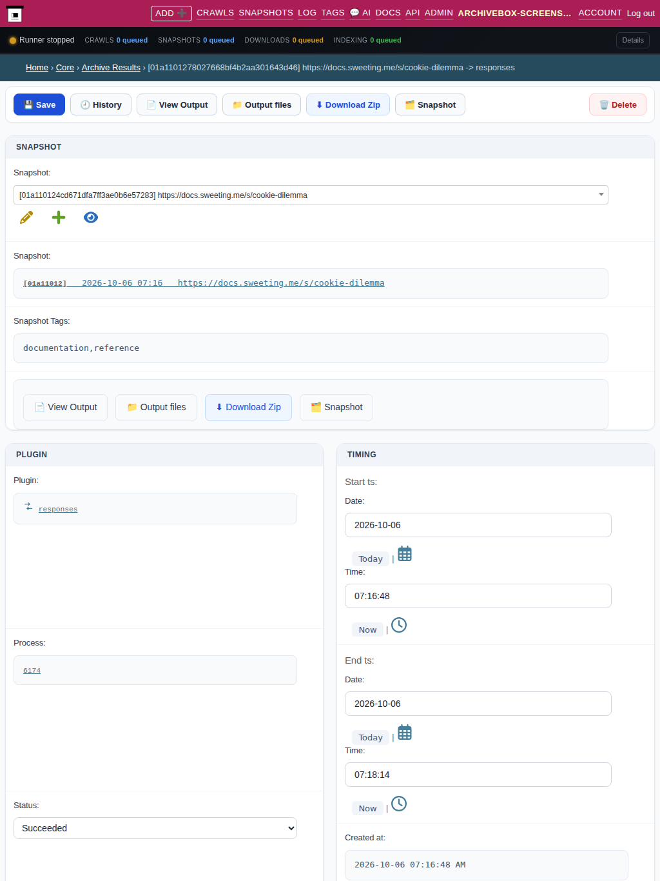660x881 pixels.
Task: Click Today shortcut under Start ts date
Action: (371, 559)
